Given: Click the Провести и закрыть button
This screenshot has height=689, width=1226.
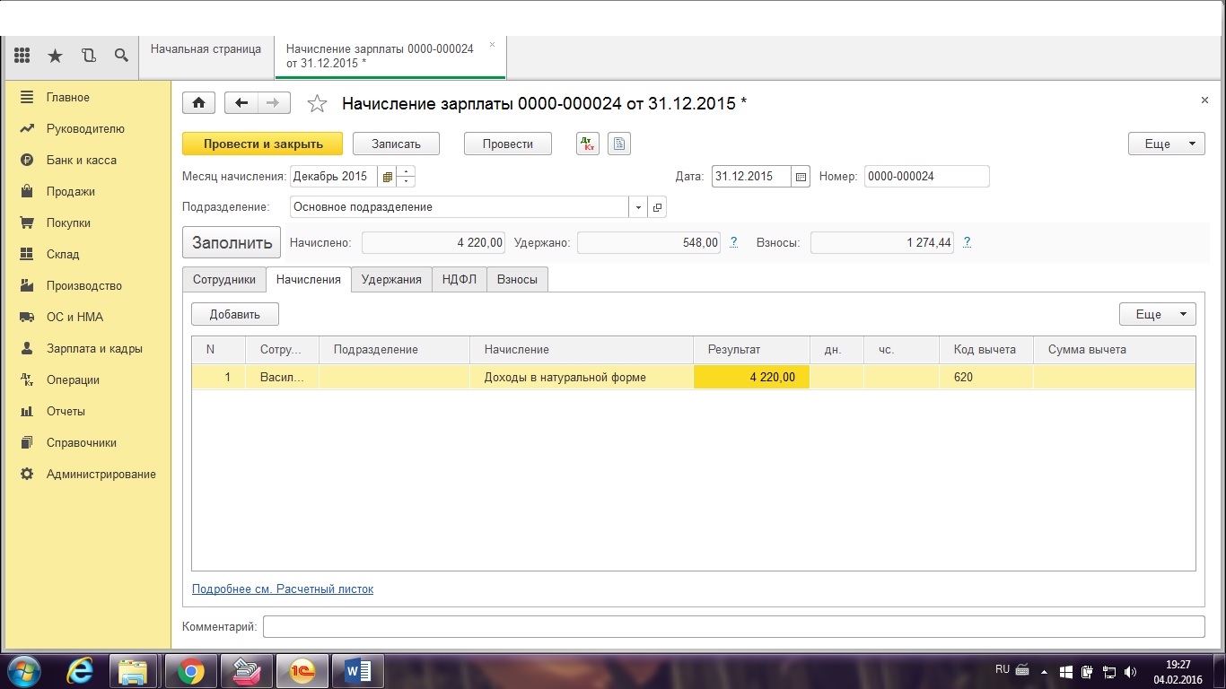Looking at the screenshot, I should click(x=262, y=144).
